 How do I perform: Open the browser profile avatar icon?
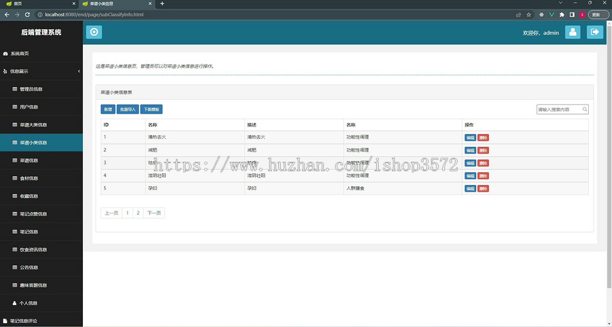click(x=582, y=15)
